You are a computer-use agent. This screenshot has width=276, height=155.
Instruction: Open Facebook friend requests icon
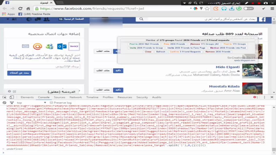click(x=46, y=19)
